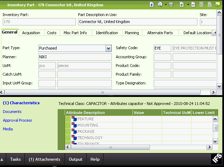Open the Misc Part Info tab
The width and height of the screenshot is (224, 167).
[75, 33]
